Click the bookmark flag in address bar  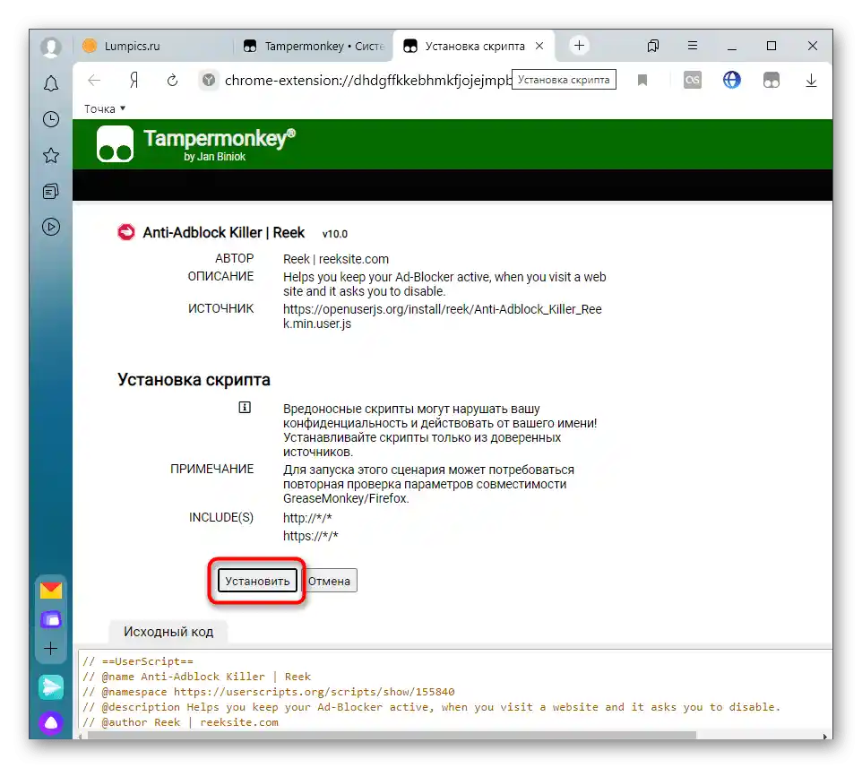(x=642, y=81)
